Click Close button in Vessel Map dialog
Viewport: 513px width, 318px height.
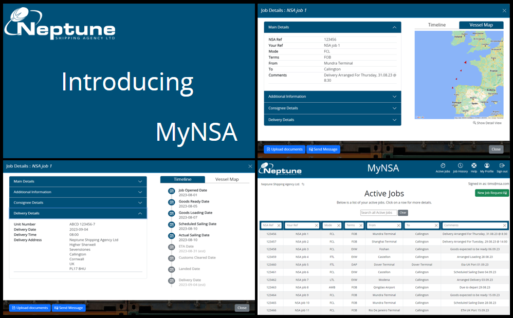pos(496,149)
